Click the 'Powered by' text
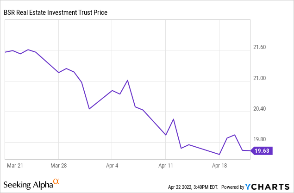294x193 pixels. 232,187
